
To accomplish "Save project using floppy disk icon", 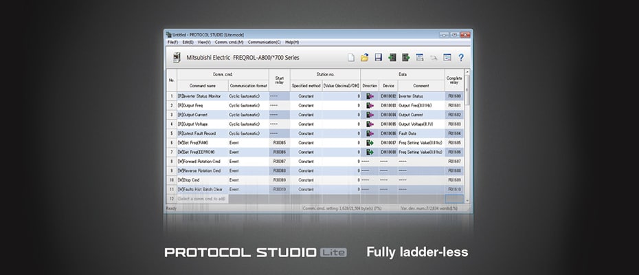I will pos(378,57).
